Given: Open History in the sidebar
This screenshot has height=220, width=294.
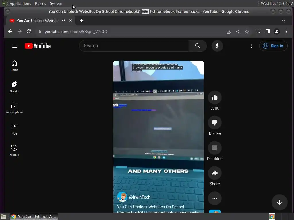Looking at the screenshot, I should click(x=14, y=151).
